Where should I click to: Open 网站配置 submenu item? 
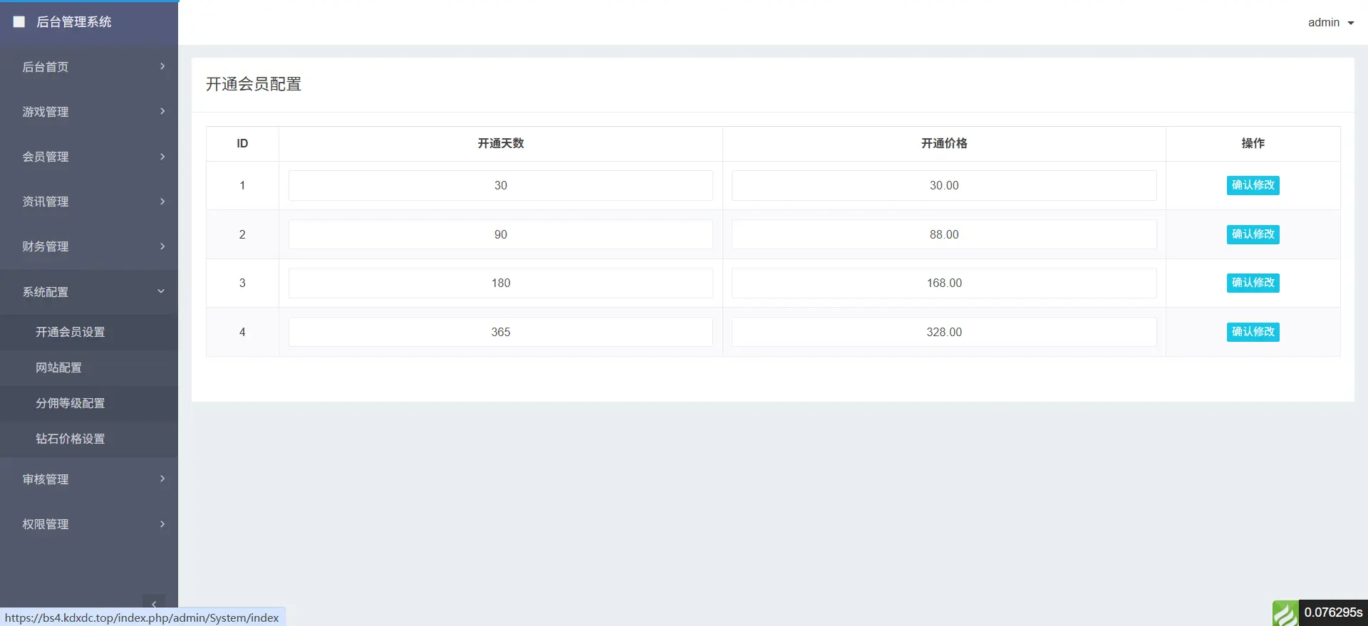(x=89, y=367)
